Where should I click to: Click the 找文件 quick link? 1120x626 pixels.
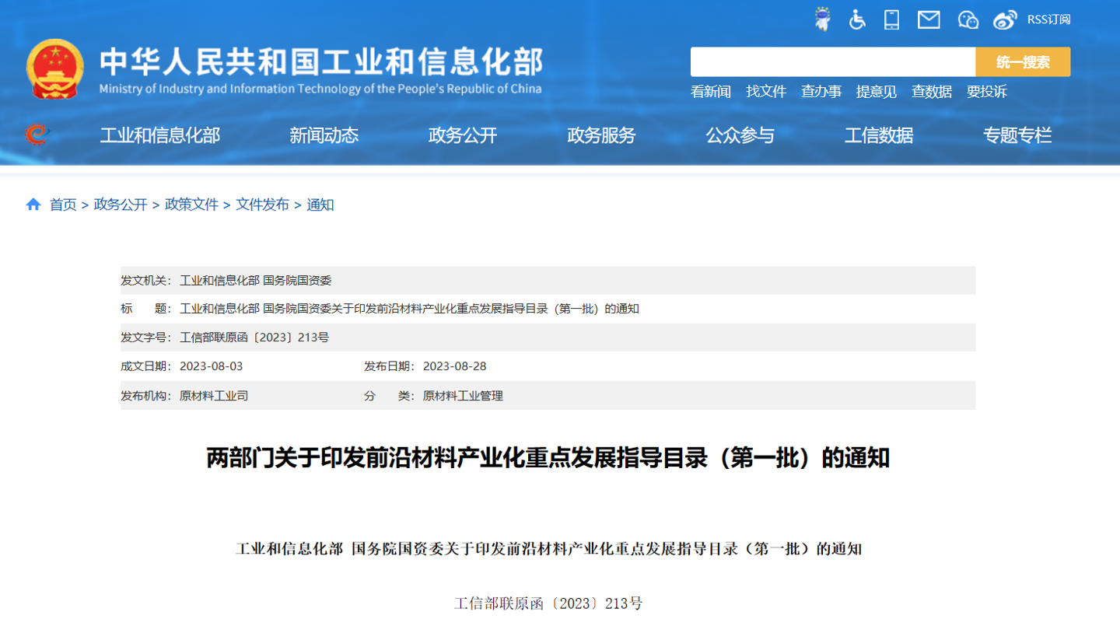point(766,92)
